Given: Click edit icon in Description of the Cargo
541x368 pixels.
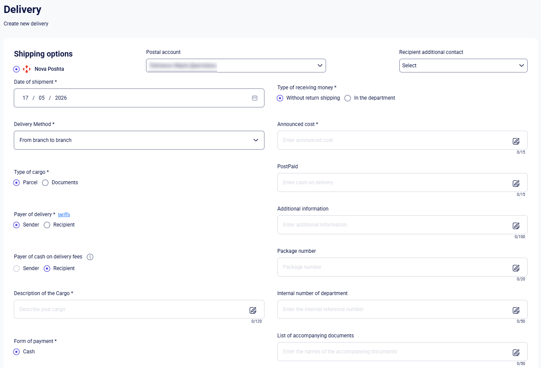Looking at the screenshot, I should 253,310.
